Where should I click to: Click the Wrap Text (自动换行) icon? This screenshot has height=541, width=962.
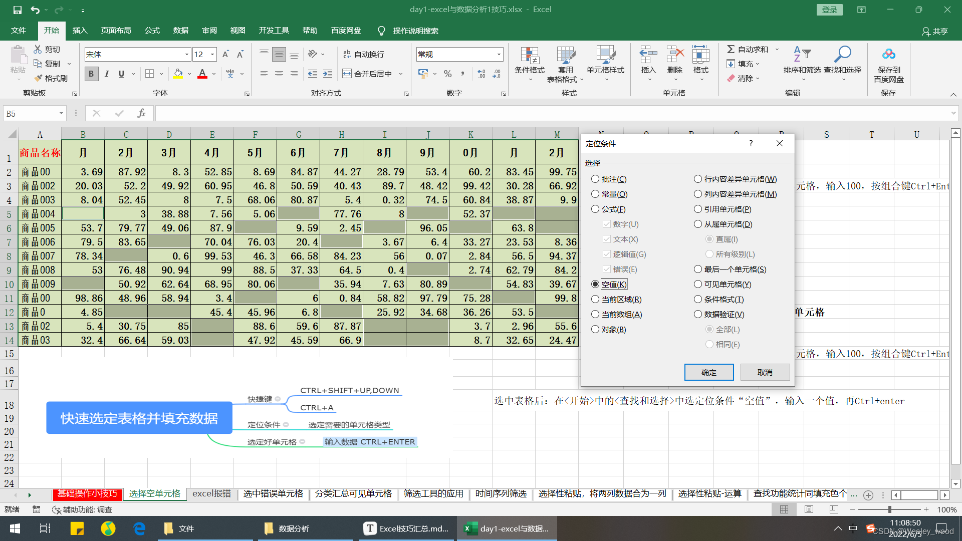(347, 54)
